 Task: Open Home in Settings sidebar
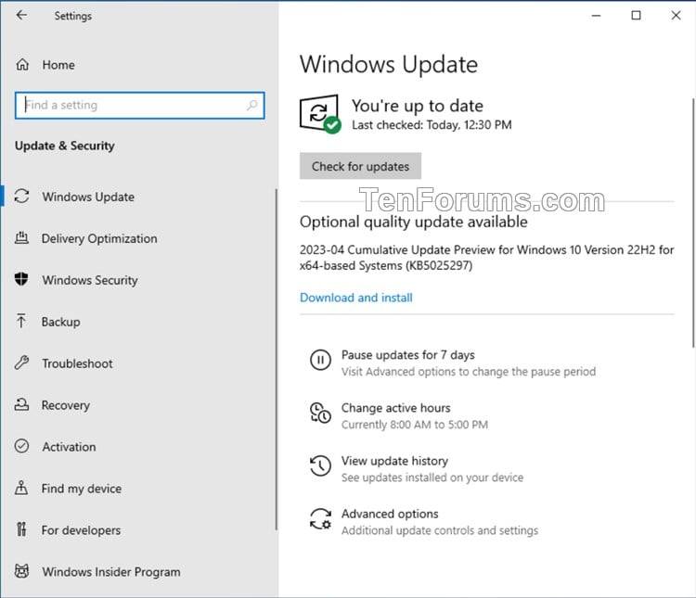tap(58, 65)
